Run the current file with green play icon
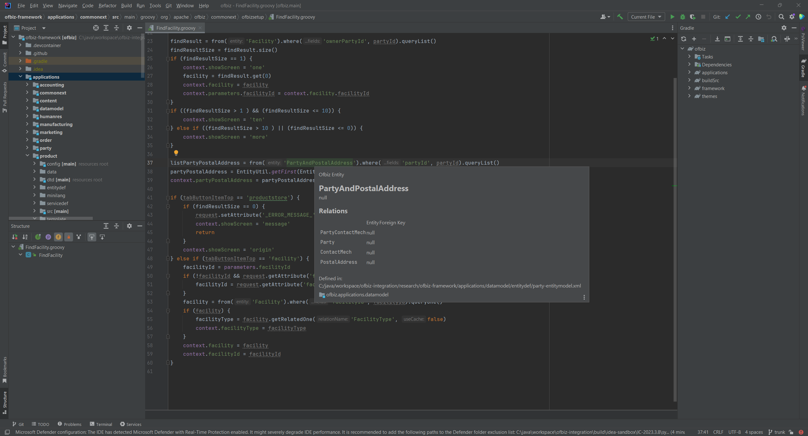Viewport: 808px width, 436px height. 672,17
